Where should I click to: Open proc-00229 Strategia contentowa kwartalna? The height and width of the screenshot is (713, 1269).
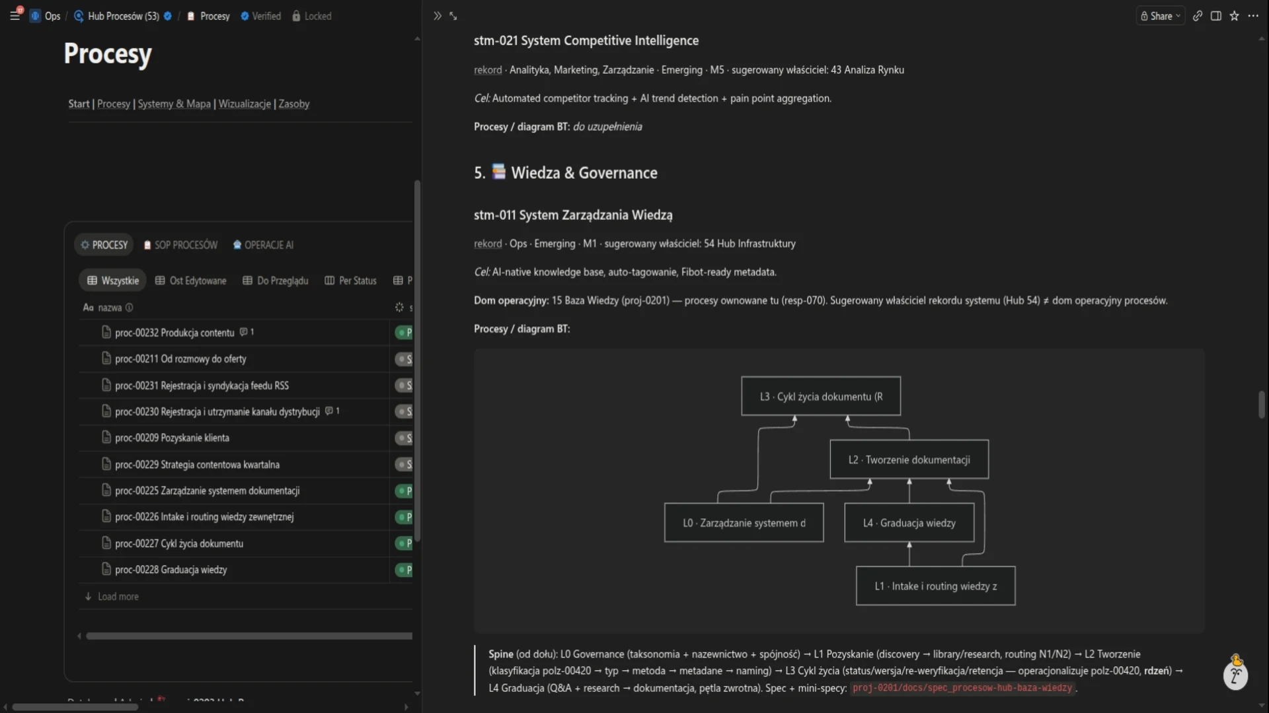tap(197, 465)
